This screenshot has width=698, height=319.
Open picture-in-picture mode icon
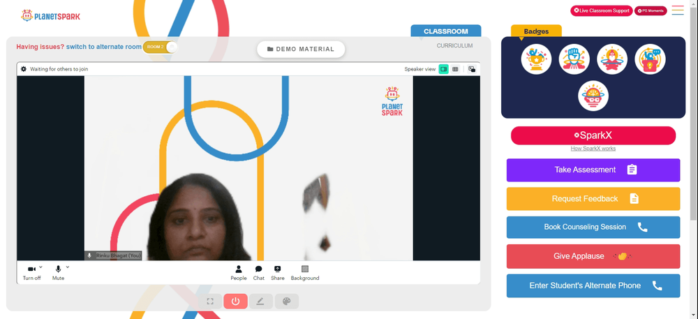pyautogui.click(x=472, y=69)
